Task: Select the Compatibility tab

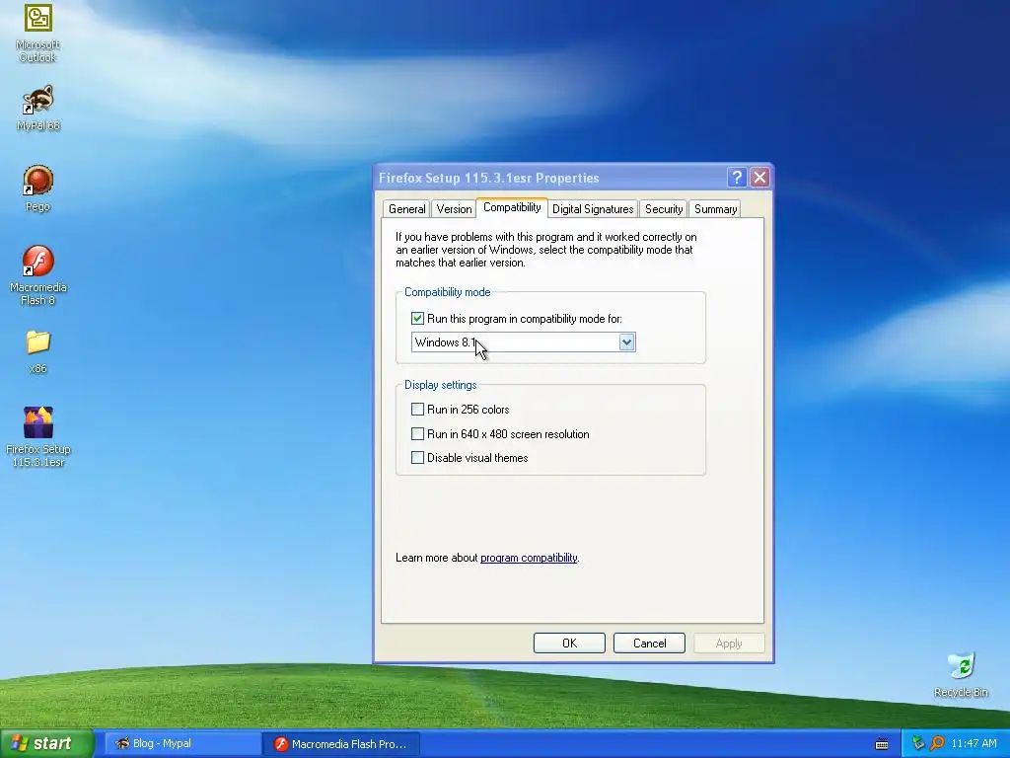Action: point(512,207)
